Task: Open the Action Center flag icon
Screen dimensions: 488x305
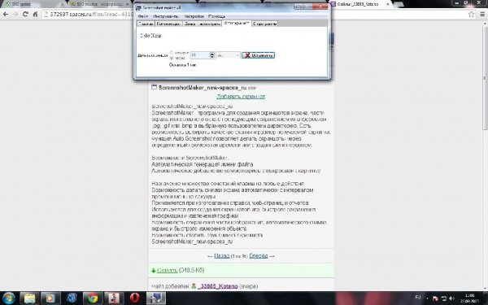Action: coord(435,298)
